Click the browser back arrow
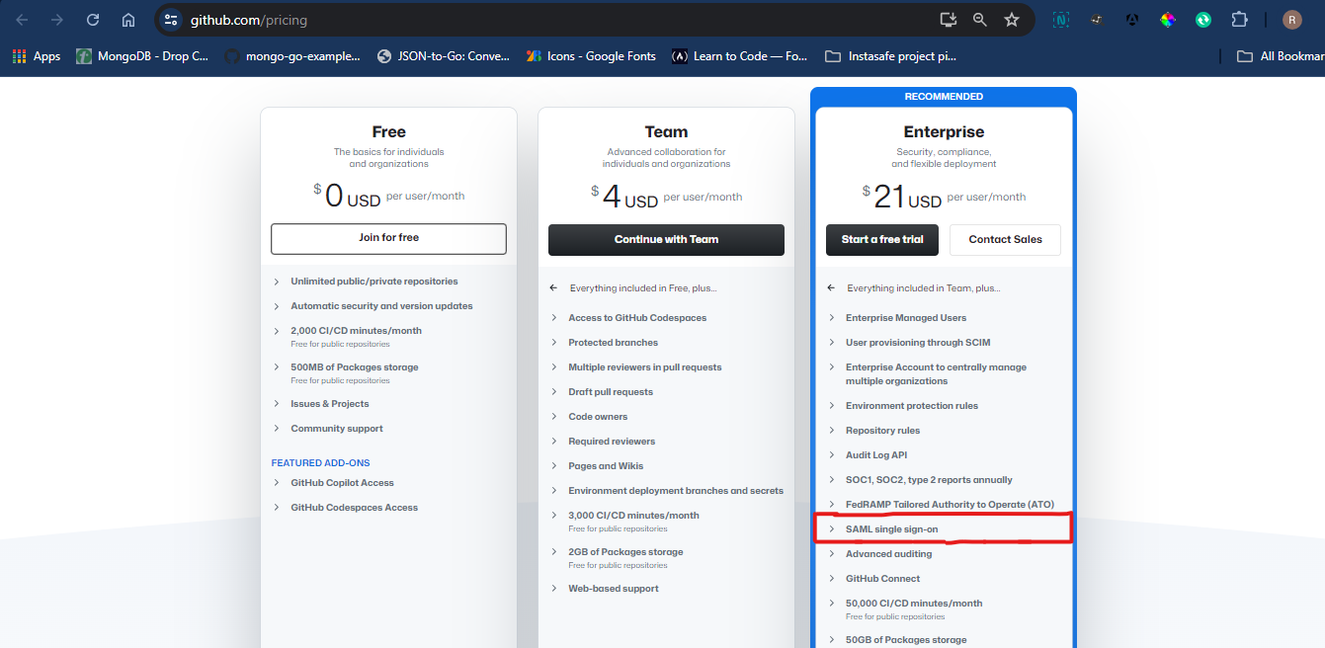Screen dimensions: 1325x648 point(22,20)
